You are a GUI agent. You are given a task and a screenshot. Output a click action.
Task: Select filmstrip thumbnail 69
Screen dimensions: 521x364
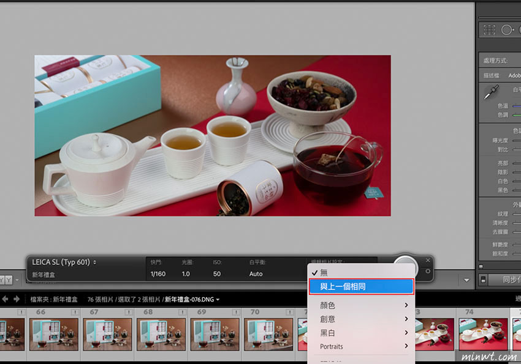pyautogui.click(x=215, y=334)
